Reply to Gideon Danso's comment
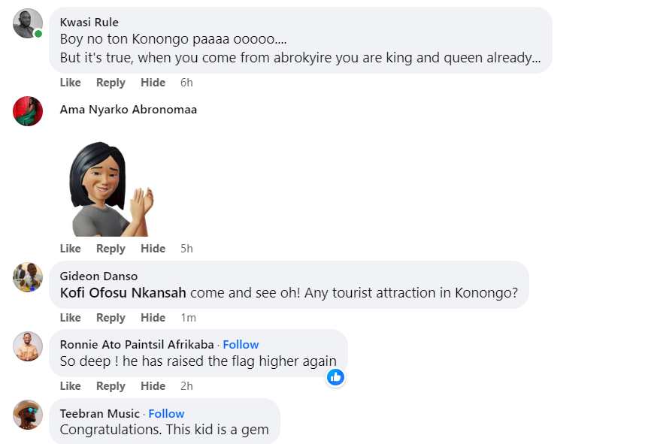Screen dimensions: 645x444 pos(111,318)
